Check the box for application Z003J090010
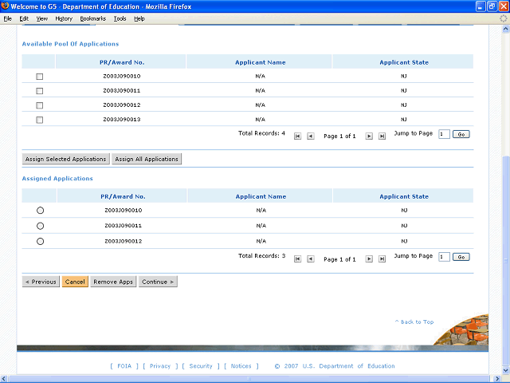 pos(40,77)
